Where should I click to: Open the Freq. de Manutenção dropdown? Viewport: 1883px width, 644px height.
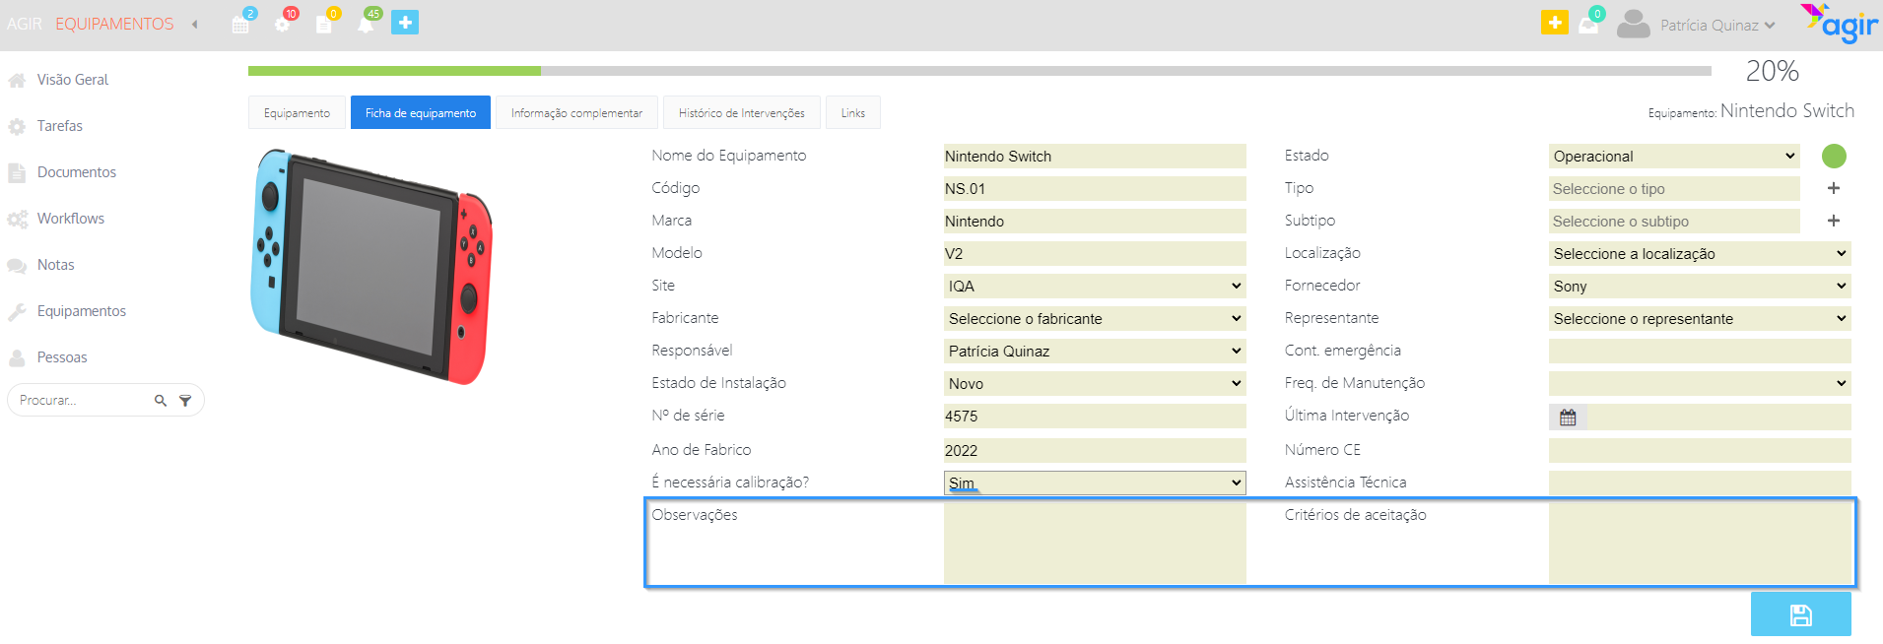point(1700,383)
